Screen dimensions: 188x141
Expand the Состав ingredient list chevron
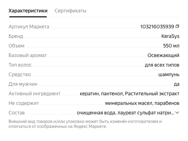(177, 113)
